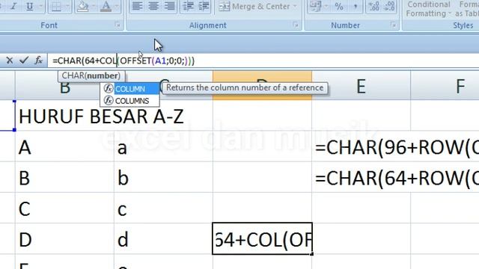
Task: Expand the Fill Color dropdown arrow
Action: click(94, 6)
